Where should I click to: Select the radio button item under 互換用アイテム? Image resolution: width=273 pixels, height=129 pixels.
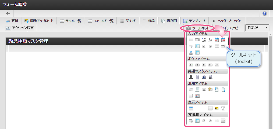(210, 121)
